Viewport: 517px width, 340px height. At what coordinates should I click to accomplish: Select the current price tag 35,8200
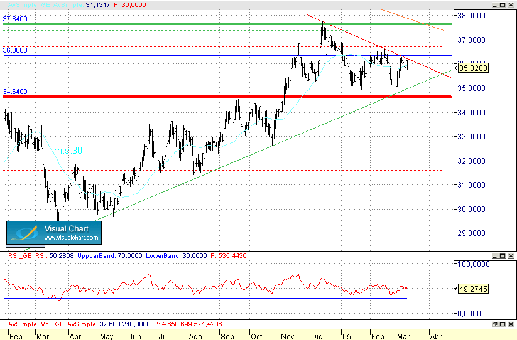474,68
